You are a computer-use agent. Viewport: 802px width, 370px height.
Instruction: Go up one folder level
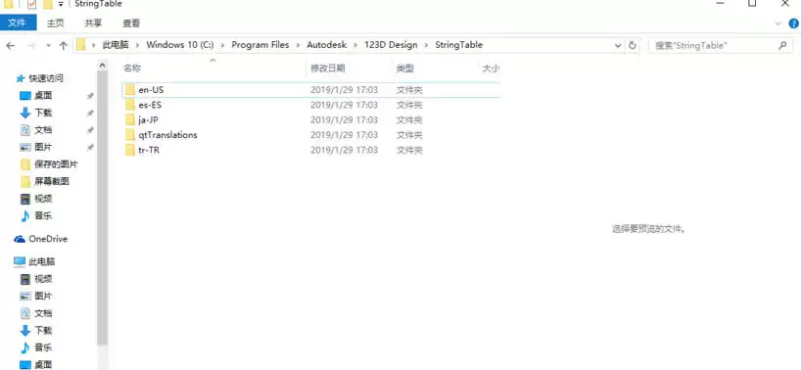[64, 45]
